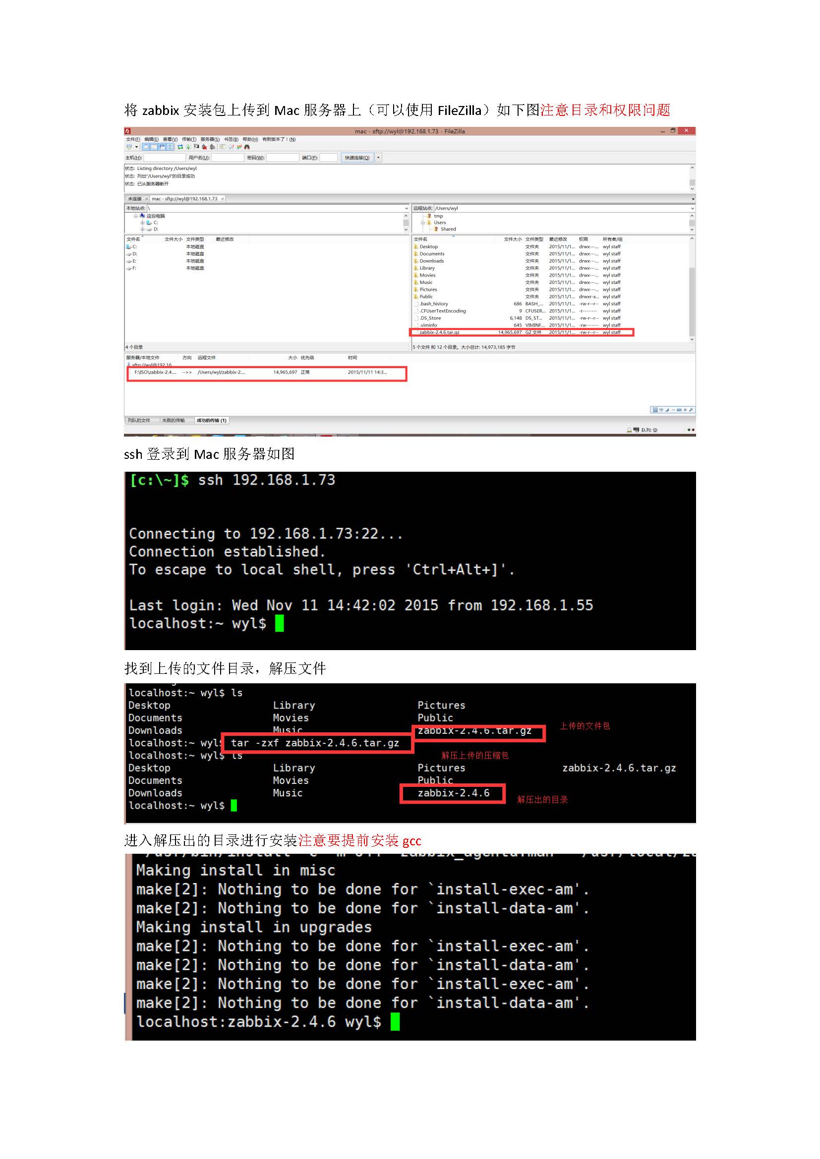The height and width of the screenshot is (1159, 820).
Task: Expand 远程站点 remote path dropdown
Action: 692,209
